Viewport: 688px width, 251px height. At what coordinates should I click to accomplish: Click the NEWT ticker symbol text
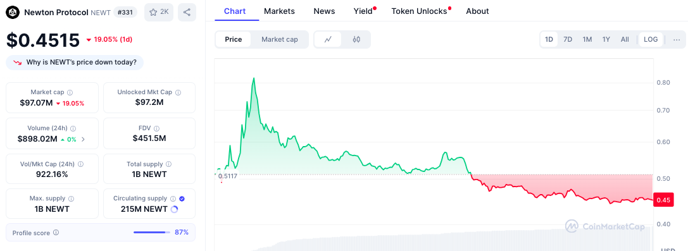(100, 13)
